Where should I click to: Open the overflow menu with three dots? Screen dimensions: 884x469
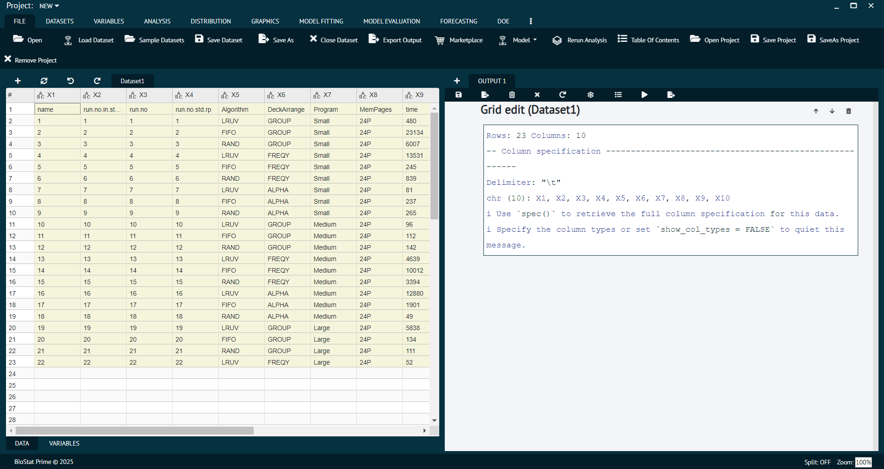[x=530, y=21]
